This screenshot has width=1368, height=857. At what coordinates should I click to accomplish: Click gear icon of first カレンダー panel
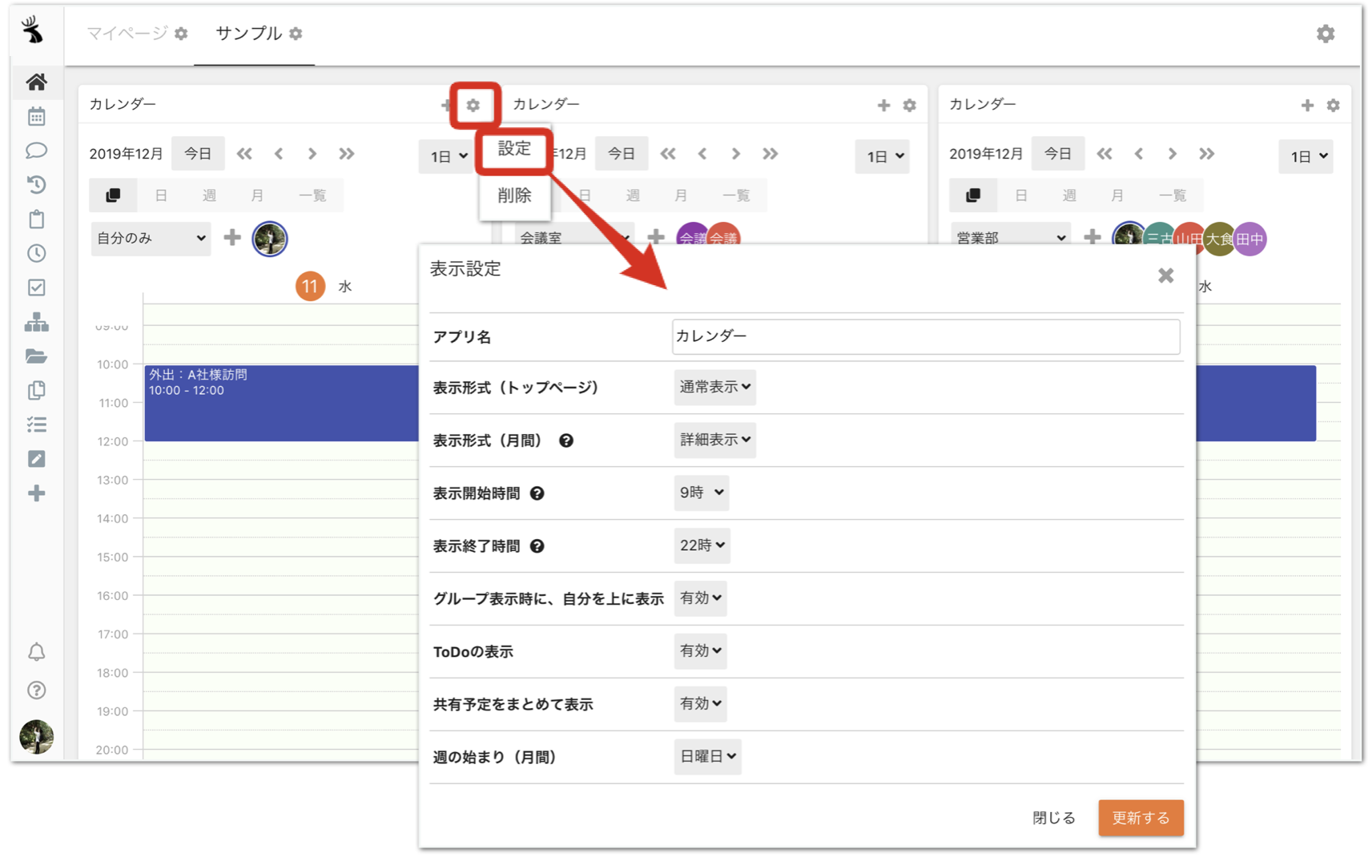473,105
